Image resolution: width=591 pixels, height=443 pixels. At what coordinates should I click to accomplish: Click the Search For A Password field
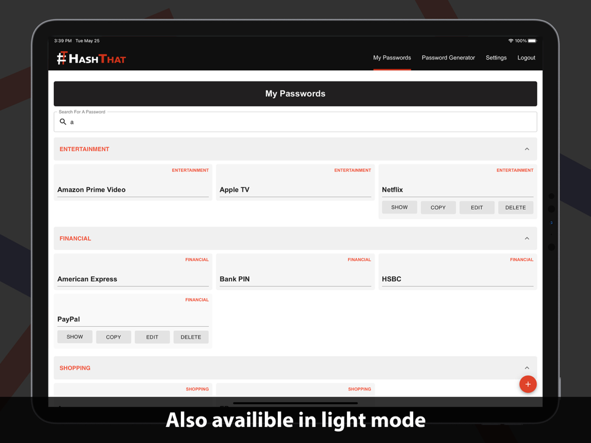pos(295,122)
